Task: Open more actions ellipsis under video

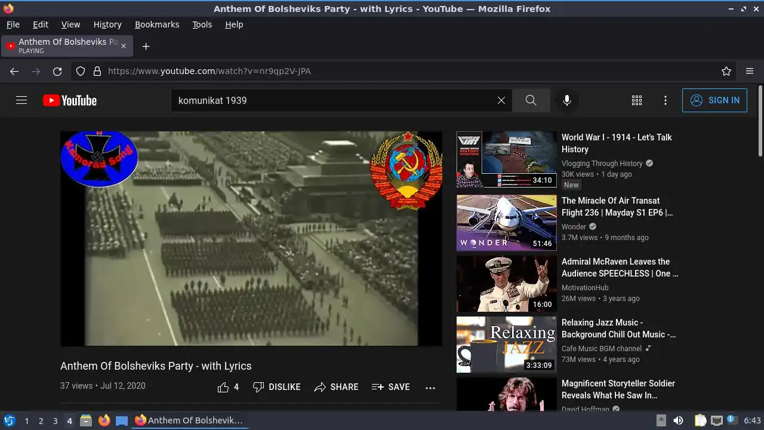Action: tap(430, 387)
